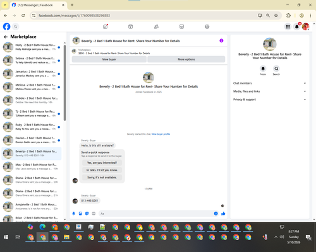Open the Friends icon in Facebook navigation
The width and height of the screenshot is (316, 252).
(x=156, y=26)
